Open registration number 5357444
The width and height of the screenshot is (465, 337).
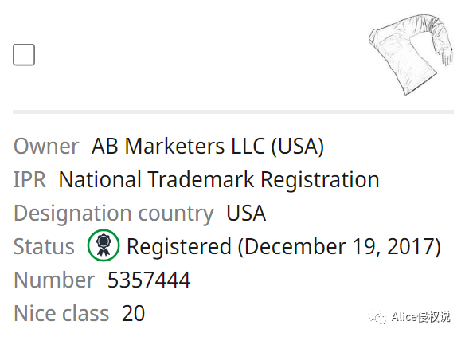click(x=149, y=280)
